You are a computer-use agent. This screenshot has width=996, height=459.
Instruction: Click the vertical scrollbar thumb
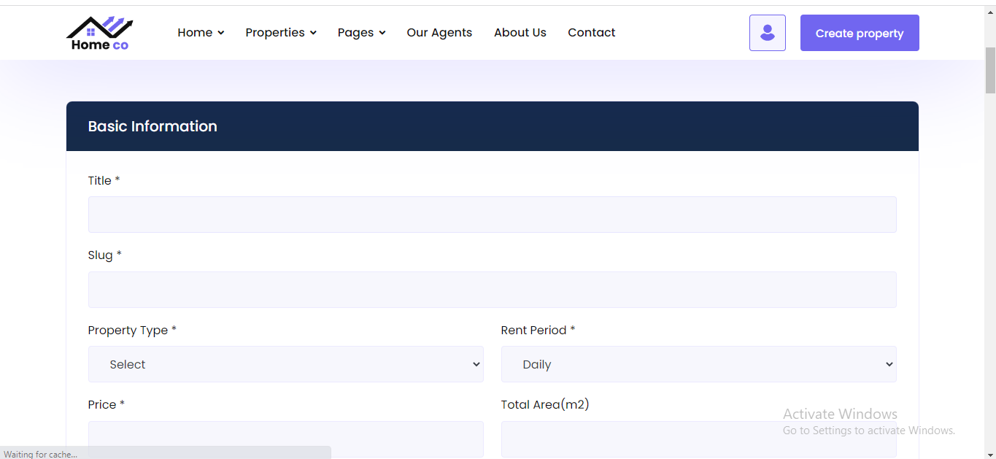[990, 69]
